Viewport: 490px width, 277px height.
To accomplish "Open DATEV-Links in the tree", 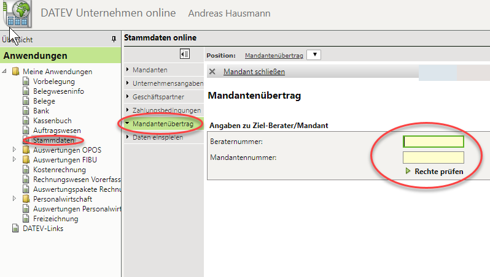I will [43, 229].
